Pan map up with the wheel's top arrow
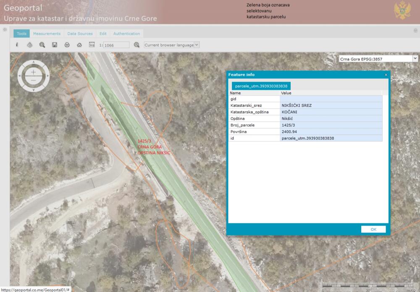Screen dimensions: 420x292 click(33, 63)
